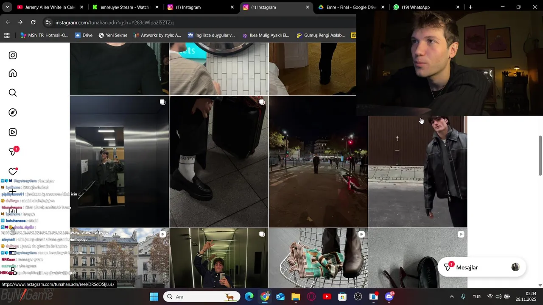Expand the tab search dropdown in Chrome
The height and width of the screenshot is (305, 543).
point(7,7)
